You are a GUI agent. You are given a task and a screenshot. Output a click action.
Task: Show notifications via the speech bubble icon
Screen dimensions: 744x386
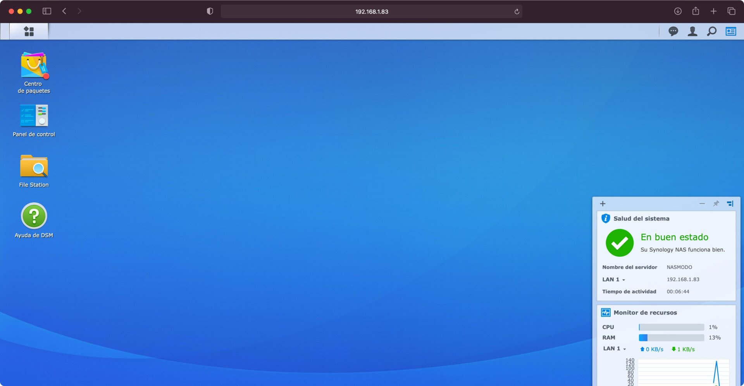tap(673, 31)
